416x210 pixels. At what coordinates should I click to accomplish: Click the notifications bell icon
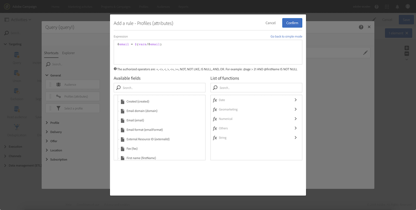pos(397,7)
